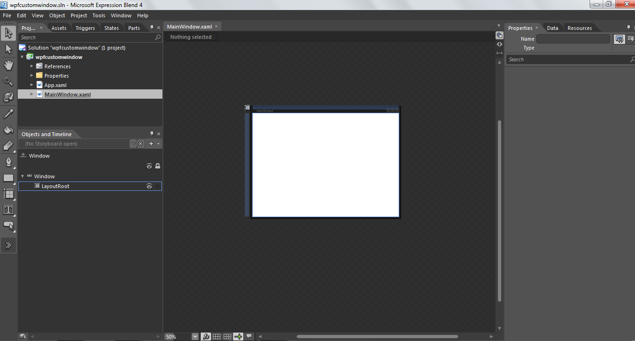Click the Name input field in Properties
This screenshot has height=341, width=635.
[573, 39]
